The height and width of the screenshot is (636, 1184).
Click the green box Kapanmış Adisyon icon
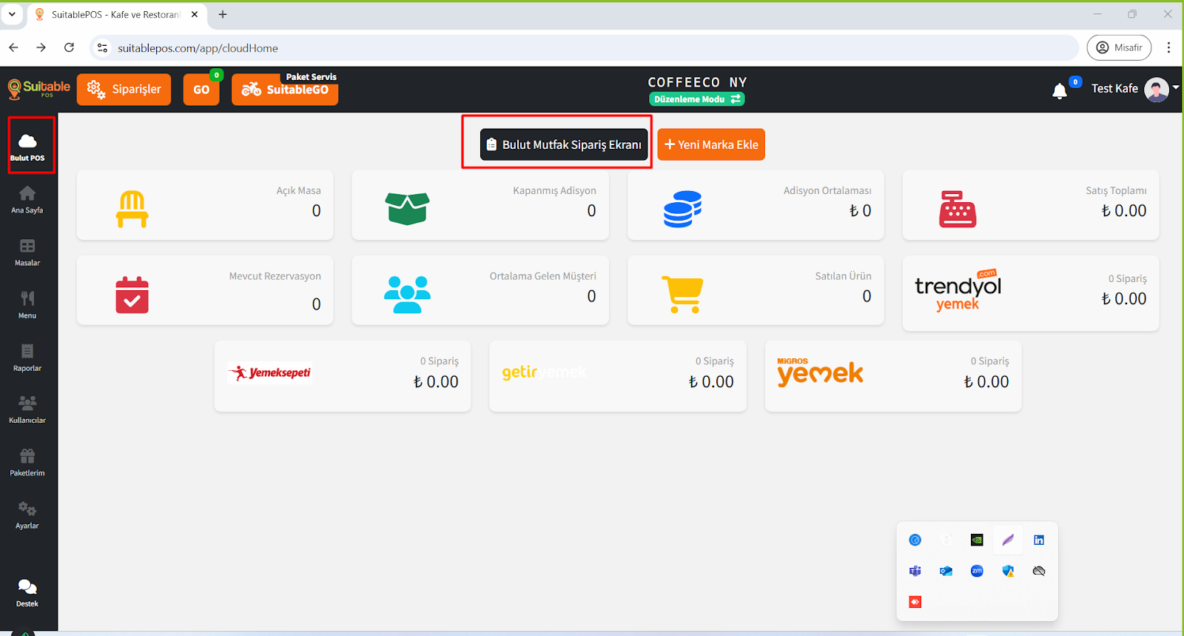[407, 209]
